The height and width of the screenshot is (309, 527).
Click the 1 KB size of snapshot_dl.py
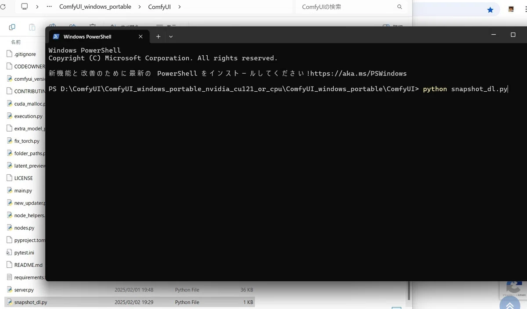point(248,302)
